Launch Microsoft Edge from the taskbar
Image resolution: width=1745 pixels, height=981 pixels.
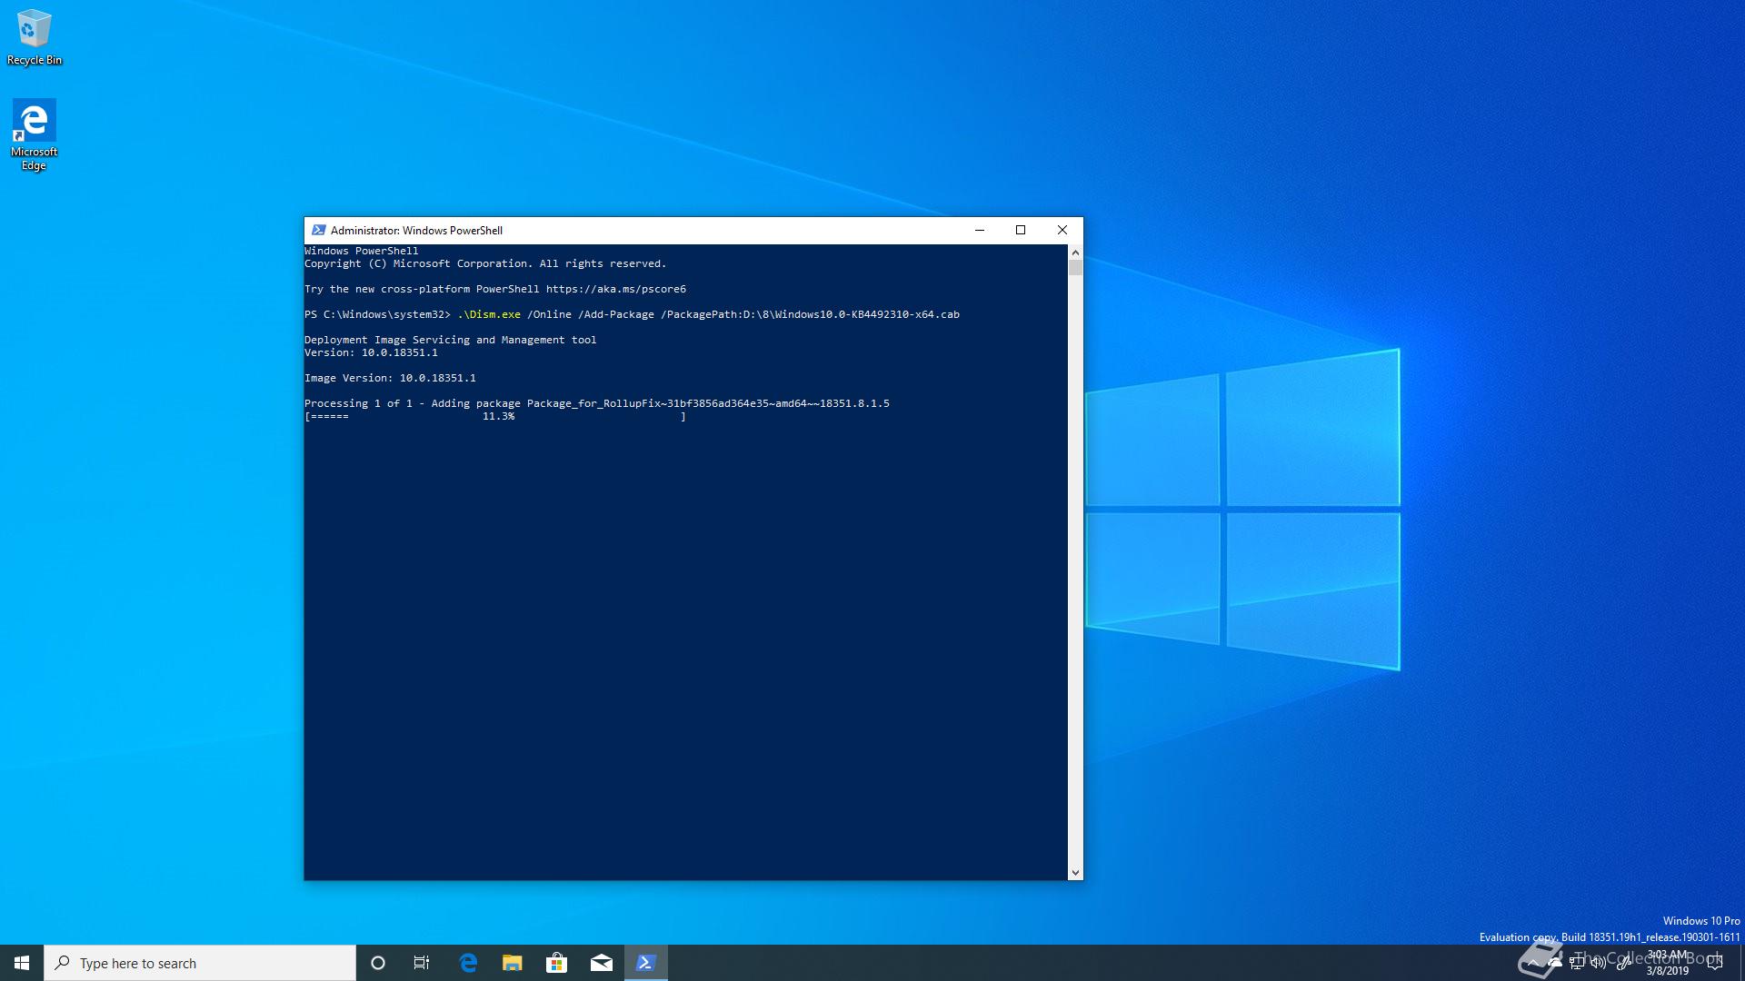coord(468,963)
